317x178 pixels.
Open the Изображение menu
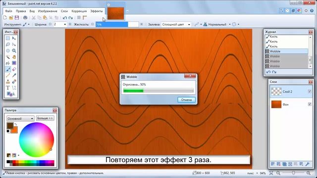48,11
